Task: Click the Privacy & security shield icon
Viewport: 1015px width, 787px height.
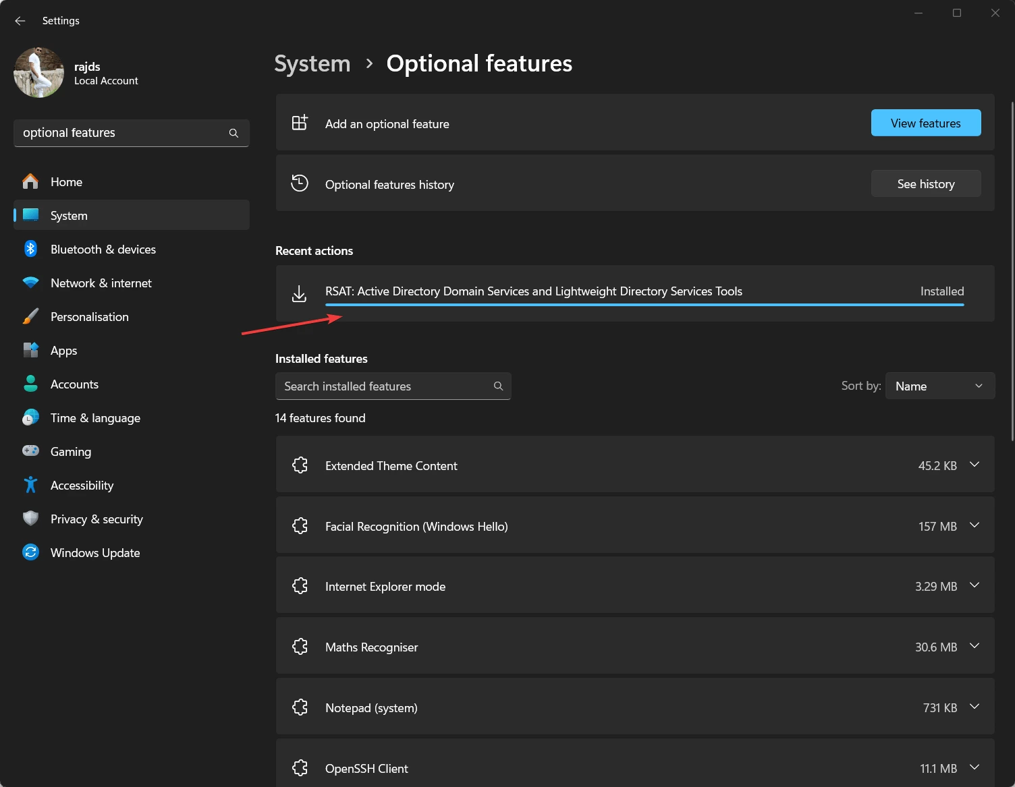Action: point(30,519)
